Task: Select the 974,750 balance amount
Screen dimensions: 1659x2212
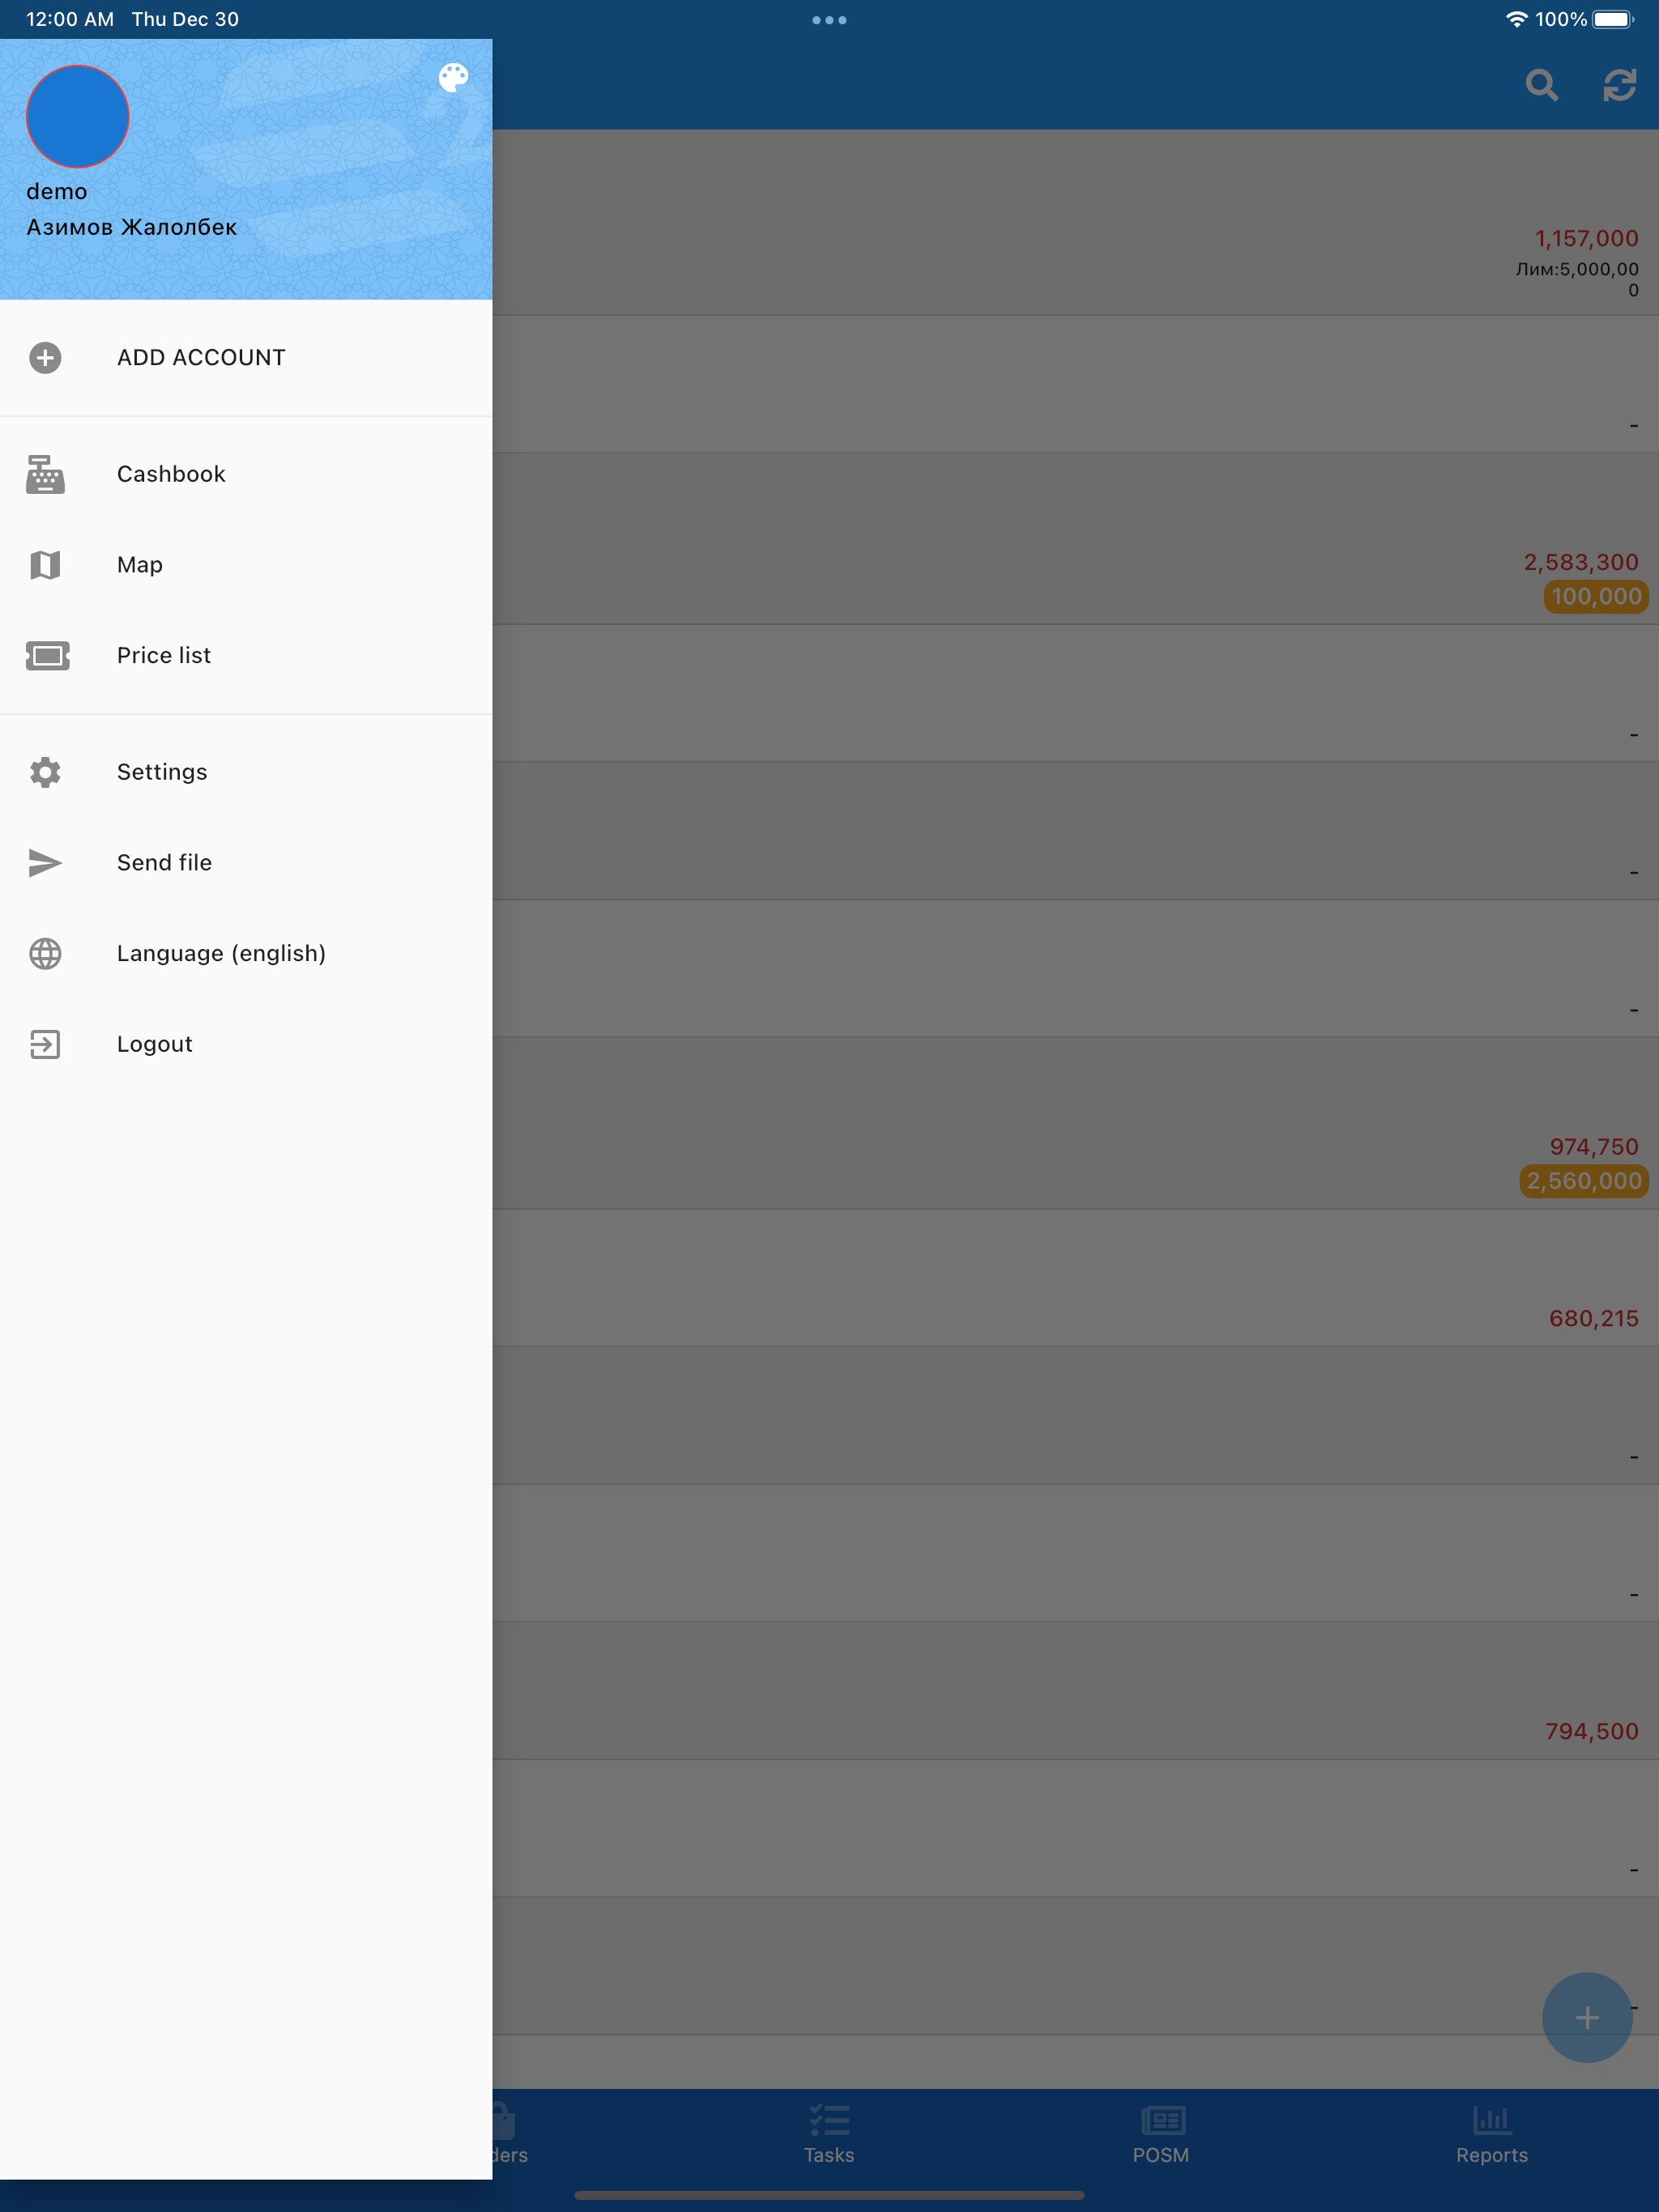Action: coord(1594,1147)
